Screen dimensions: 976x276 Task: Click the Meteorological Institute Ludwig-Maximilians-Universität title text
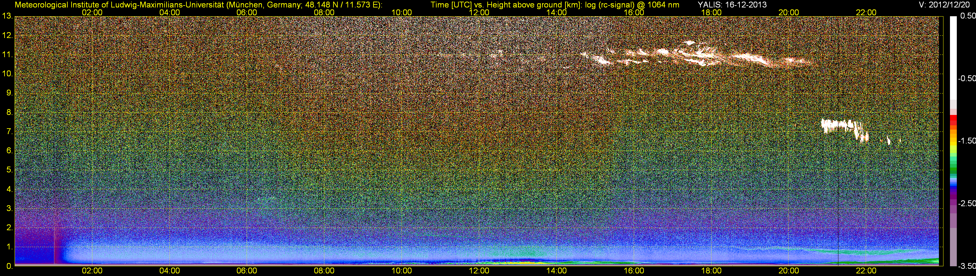point(198,5)
